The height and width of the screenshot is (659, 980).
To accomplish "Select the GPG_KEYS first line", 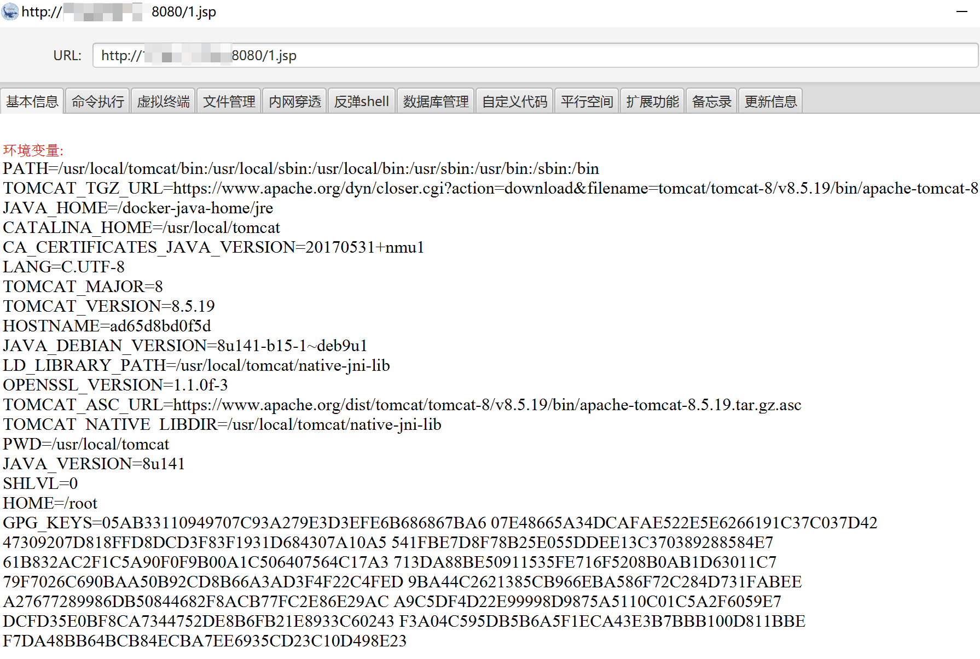I will pyautogui.click(x=440, y=523).
